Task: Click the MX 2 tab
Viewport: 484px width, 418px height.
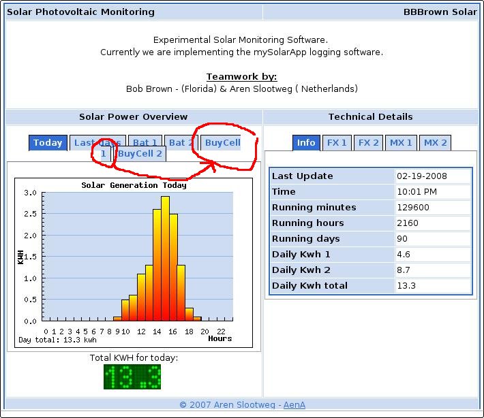Action: coord(435,143)
